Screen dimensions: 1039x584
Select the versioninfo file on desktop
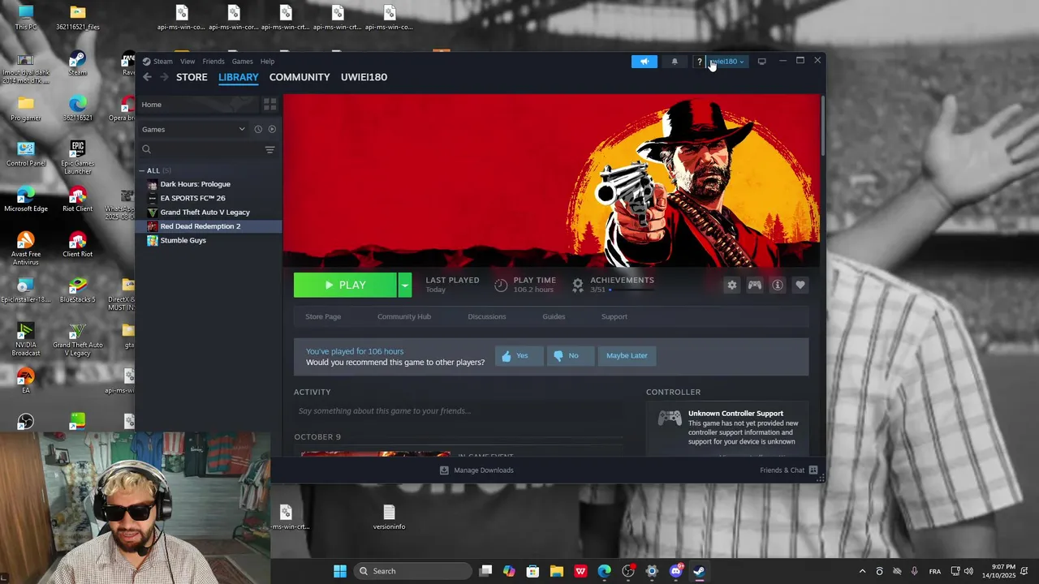point(389,517)
